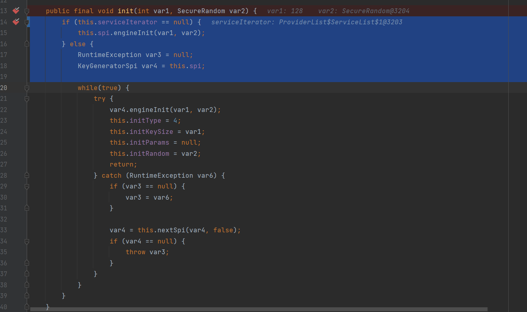Viewport: 527px width, 312px height.
Task: Toggle the breakpoint on line 13
Action: [x=16, y=11]
